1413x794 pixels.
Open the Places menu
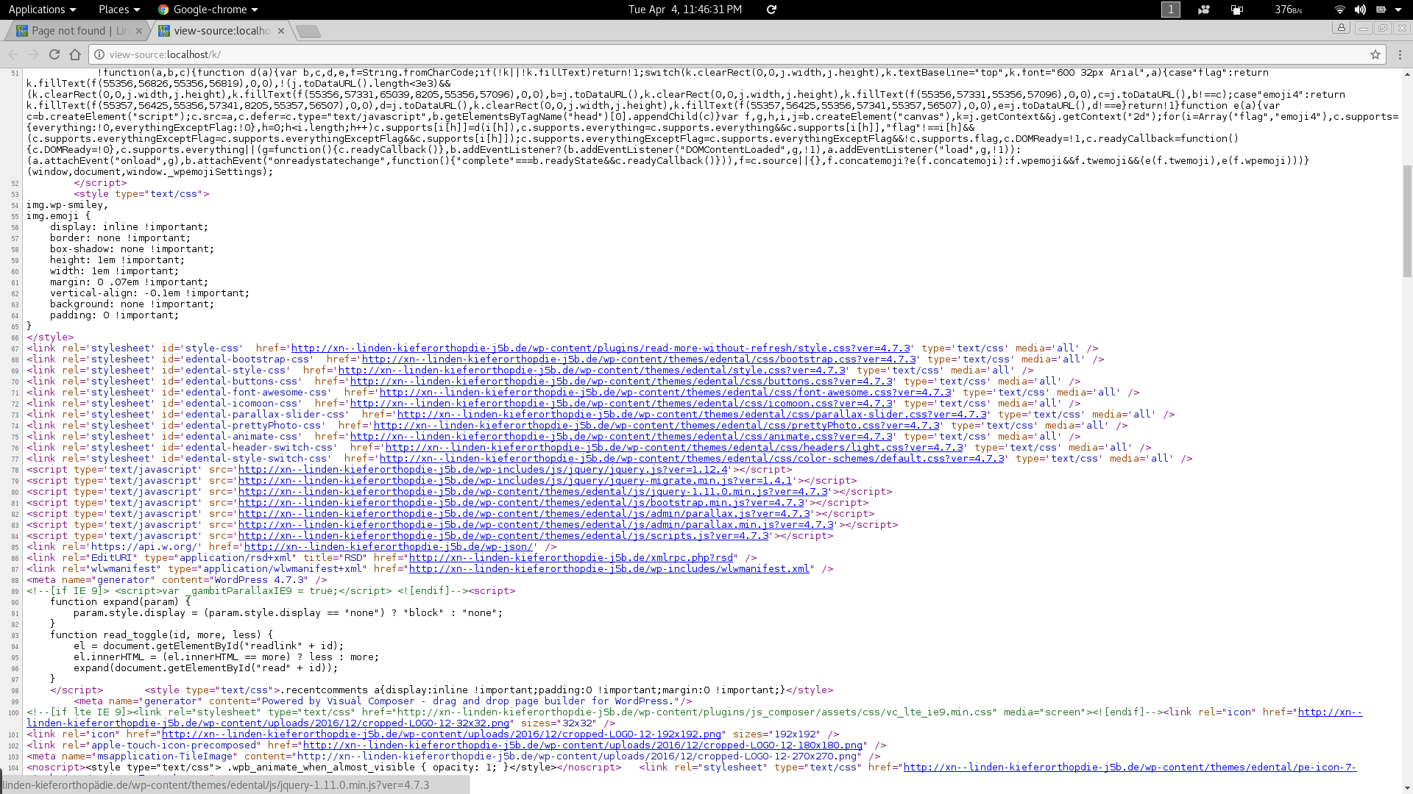click(118, 10)
